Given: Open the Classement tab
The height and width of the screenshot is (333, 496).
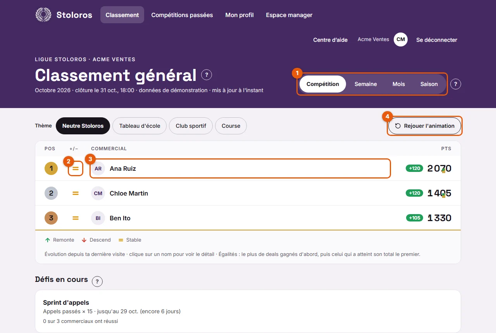Looking at the screenshot, I should pos(122,15).
